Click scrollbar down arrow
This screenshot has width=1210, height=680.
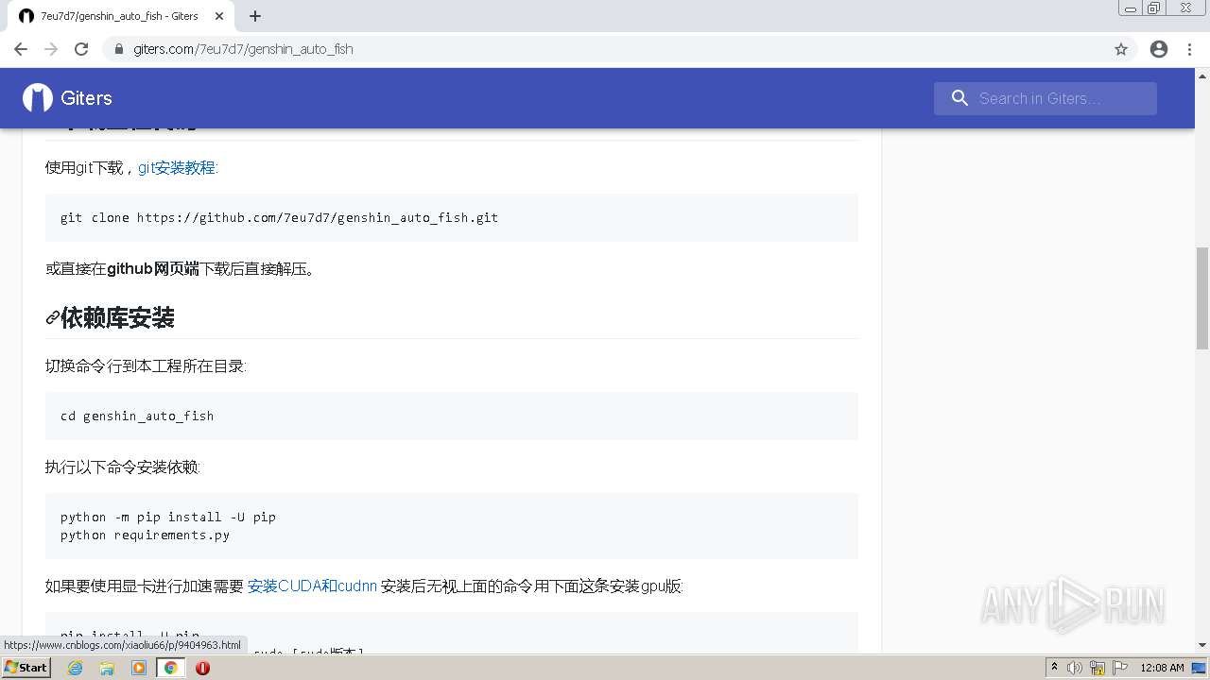coord(1201,645)
